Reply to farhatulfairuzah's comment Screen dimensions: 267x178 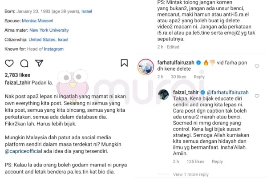pyautogui.click(x=199, y=77)
